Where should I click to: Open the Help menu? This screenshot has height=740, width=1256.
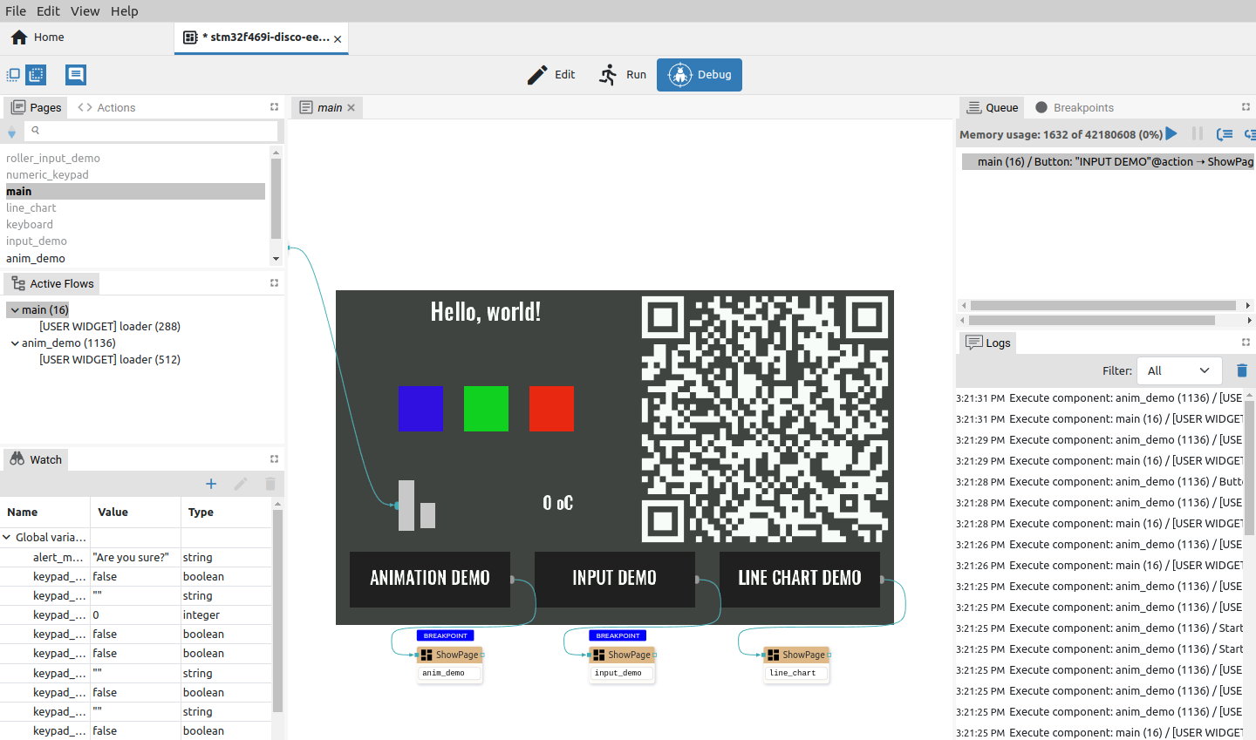tap(124, 10)
